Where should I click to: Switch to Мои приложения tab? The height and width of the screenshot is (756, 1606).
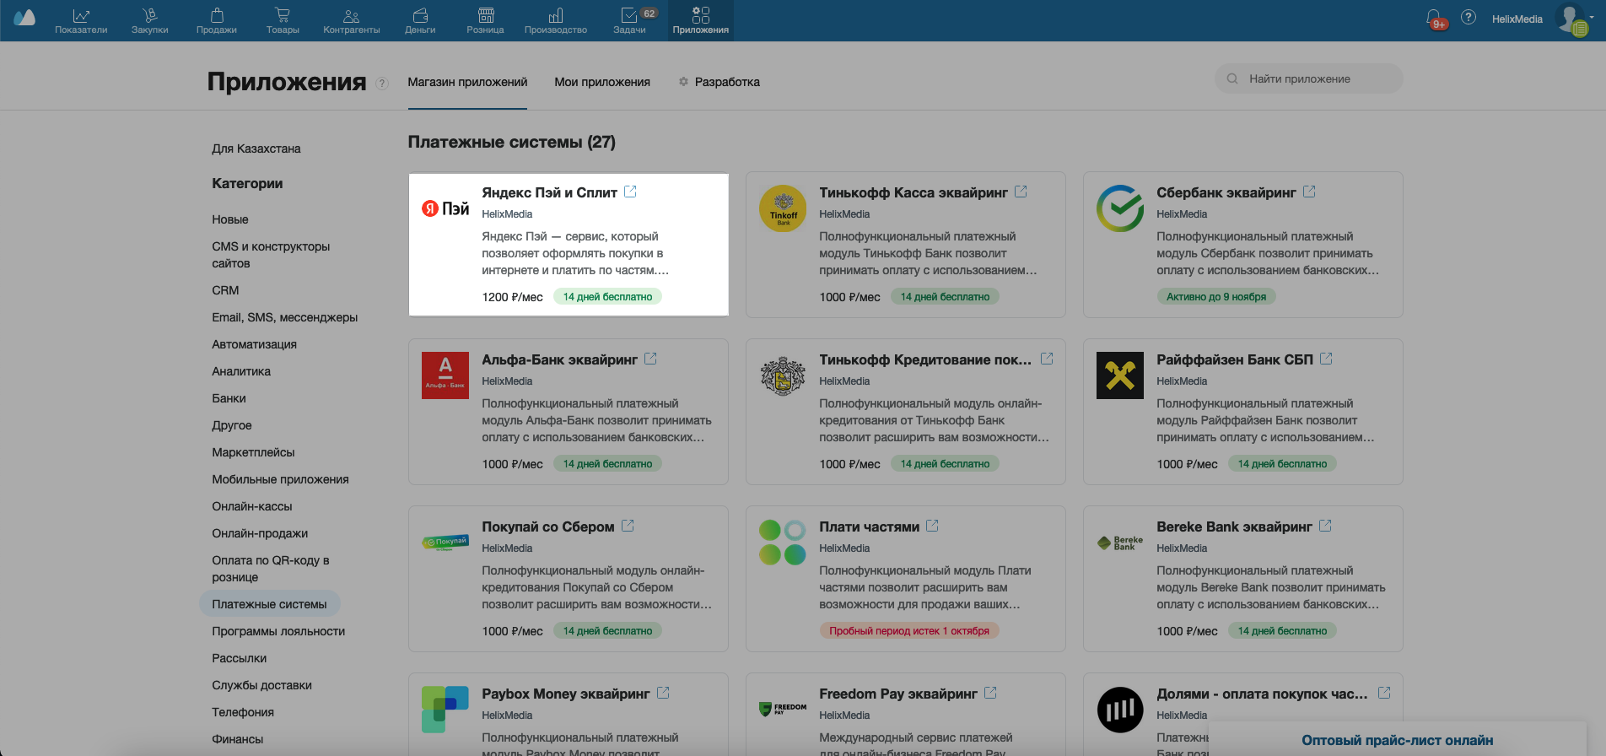602,82
